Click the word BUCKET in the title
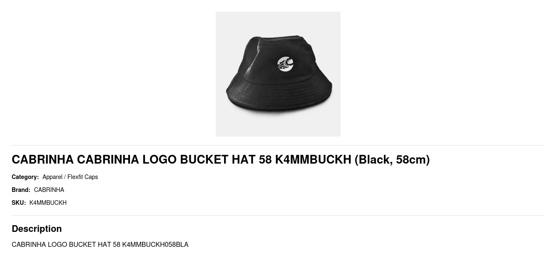 tap(204, 159)
